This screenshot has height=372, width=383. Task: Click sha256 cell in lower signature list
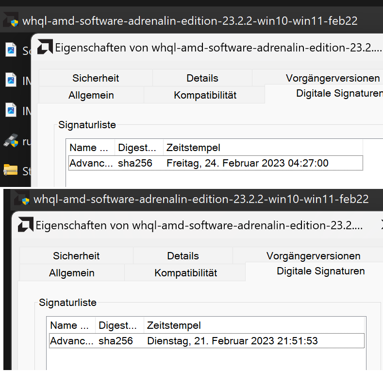click(x=116, y=341)
